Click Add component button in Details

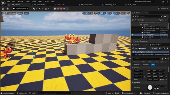(x=154, y=48)
